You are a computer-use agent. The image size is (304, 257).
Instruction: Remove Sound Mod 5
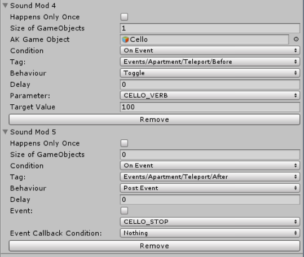pyautogui.click(x=155, y=246)
